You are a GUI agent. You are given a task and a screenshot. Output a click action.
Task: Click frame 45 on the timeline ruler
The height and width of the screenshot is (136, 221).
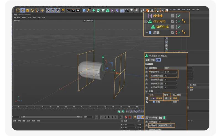(82, 107)
